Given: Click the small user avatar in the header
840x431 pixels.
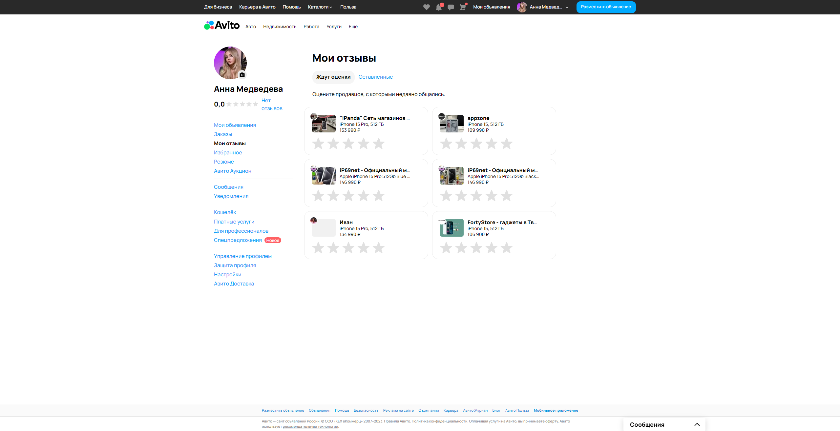Looking at the screenshot, I should pos(522,7).
